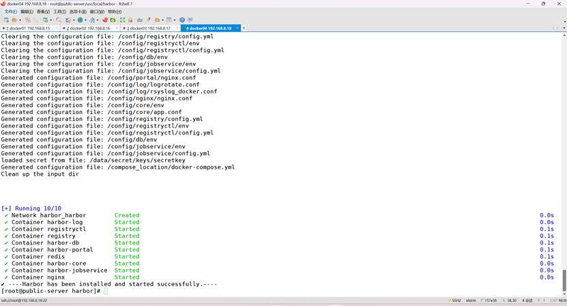Click the 4 会话 session count
Viewport: 567px width, 306px height.
527,301
